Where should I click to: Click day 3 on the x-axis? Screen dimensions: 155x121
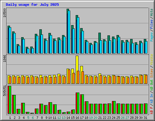[19, 118]
